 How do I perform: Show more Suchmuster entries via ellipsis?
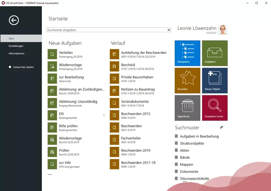pos(185,182)
